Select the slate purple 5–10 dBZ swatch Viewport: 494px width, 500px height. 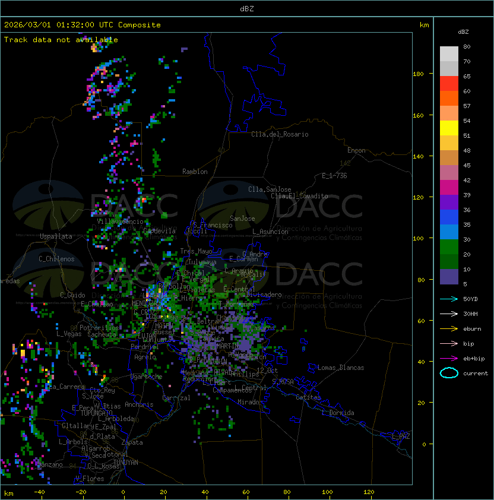pos(449,277)
